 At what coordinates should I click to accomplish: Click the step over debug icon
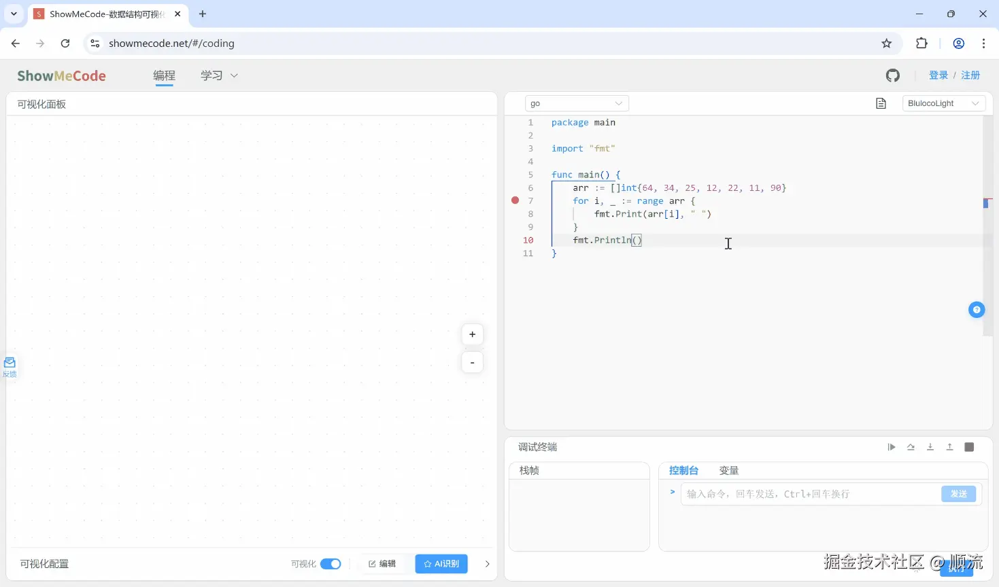point(911,447)
